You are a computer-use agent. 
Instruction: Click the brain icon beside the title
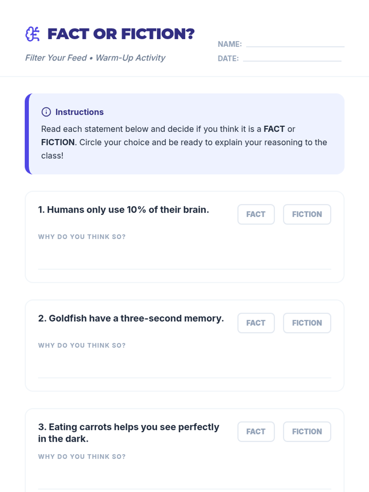(32, 34)
